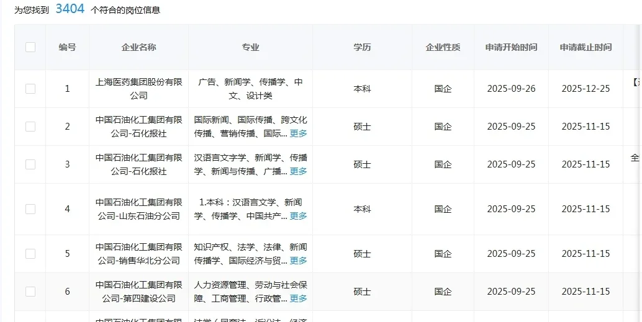The image size is (642, 322).
Task: Show more majors after 汉语言文字学 list
Action: click(x=299, y=171)
